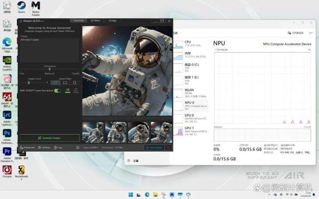Select the portrait aspect ratio option
Screen dimensions: 319x199
(74, 83)
